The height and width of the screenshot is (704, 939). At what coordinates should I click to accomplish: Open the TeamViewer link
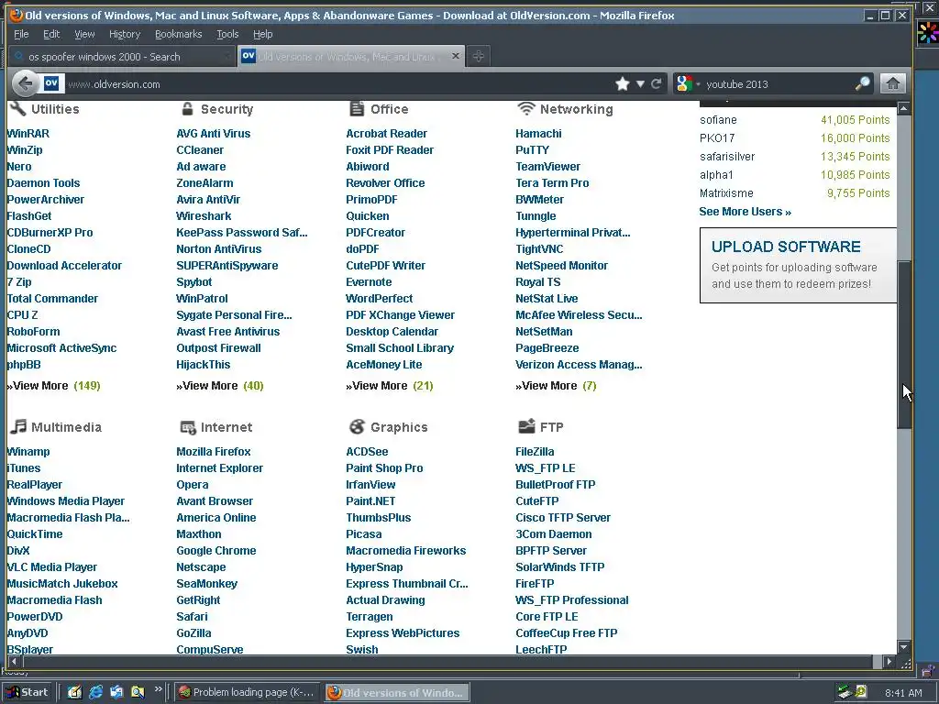548,167
